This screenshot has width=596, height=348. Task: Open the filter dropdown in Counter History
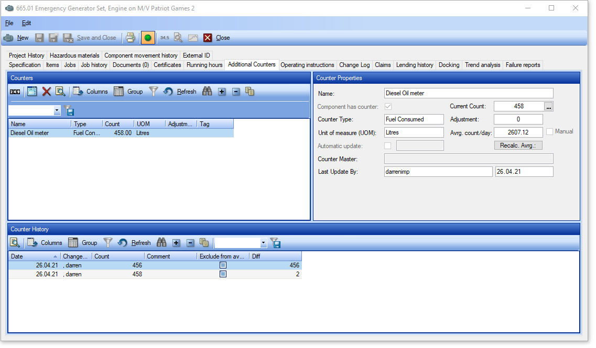[263, 243]
